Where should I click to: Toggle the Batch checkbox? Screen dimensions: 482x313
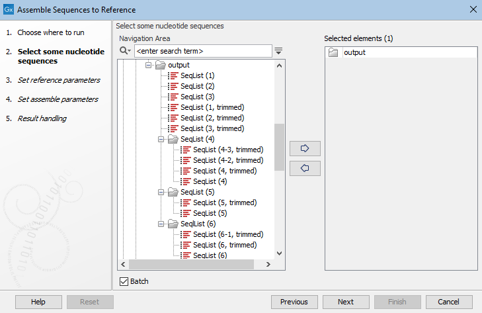124,281
